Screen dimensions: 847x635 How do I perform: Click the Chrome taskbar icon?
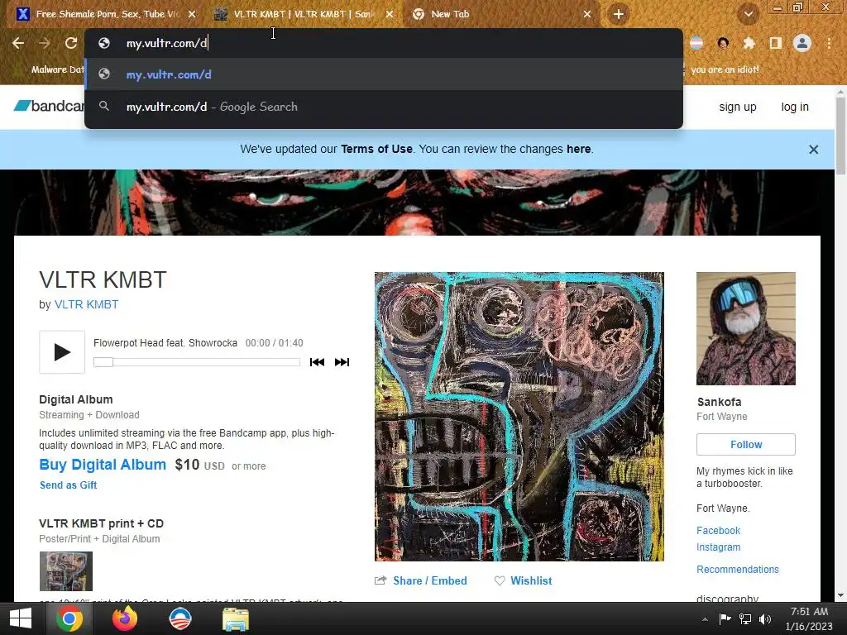click(x=69, y=618)
